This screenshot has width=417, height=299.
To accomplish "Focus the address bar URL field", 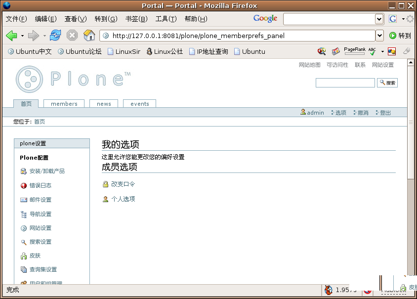I will pyautogui.click(x=238, y=36).
